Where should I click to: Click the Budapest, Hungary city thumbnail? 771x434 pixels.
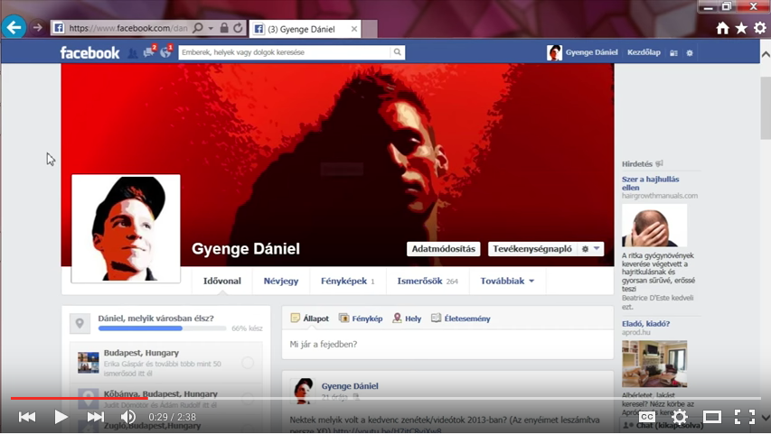tap(89, 363)
